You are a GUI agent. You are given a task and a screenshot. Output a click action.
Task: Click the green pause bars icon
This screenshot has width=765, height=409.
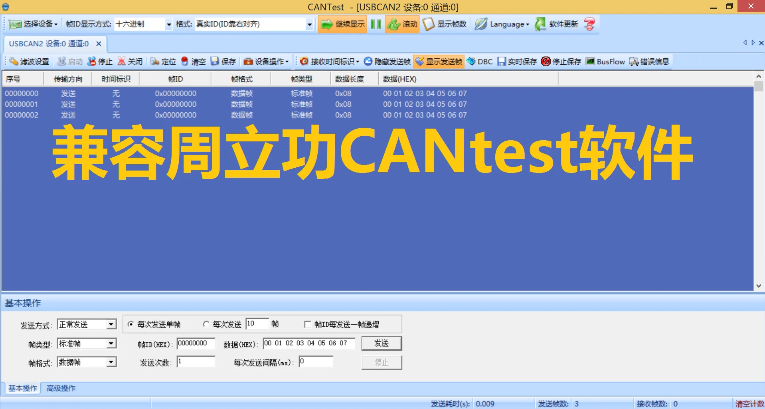click(x=376, y=24)
